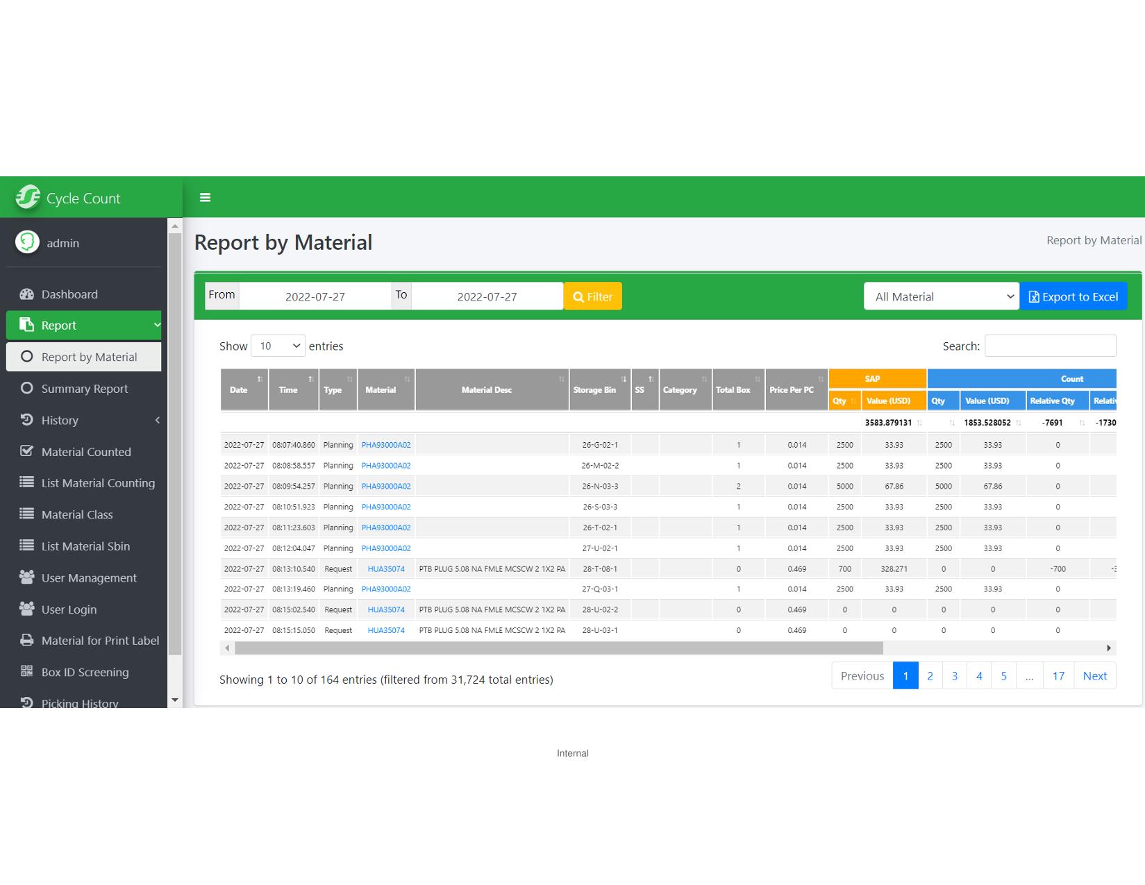Sort table by the Date column

244,389
